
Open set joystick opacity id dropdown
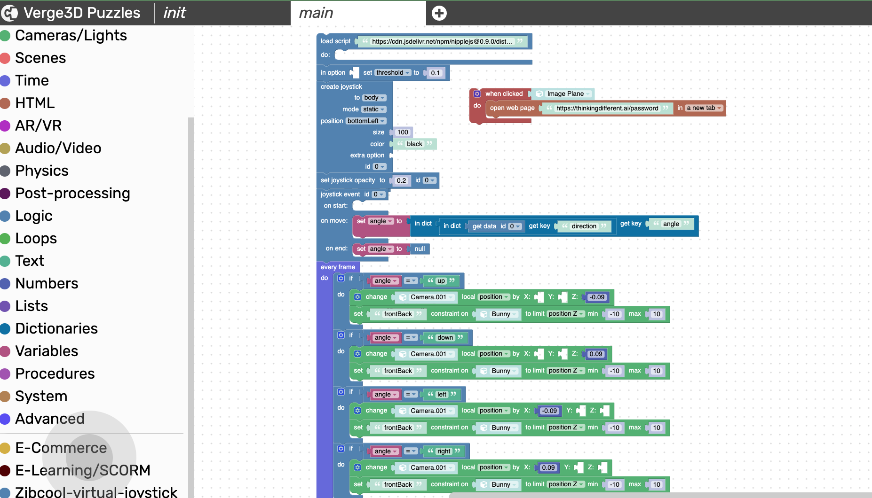[430, 180]
